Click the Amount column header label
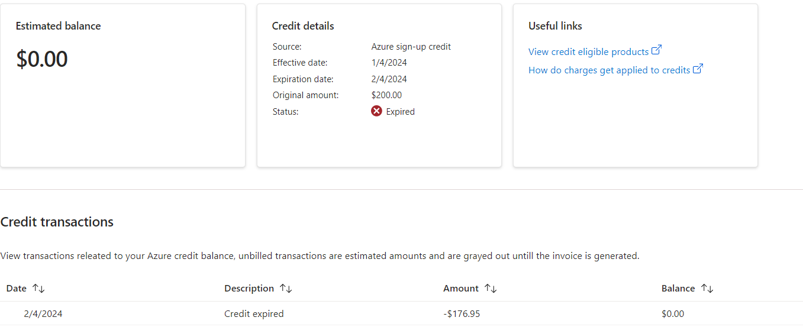Viewport: 803px width, 327px height. [x=461, y=289]
